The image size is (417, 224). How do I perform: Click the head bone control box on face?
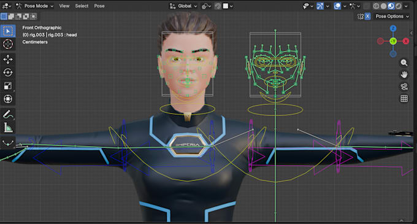click(x=188, y=64)
